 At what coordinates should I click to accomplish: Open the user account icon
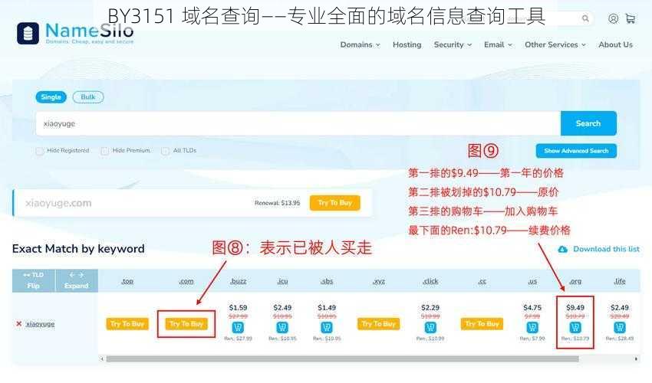coord(613,18)
